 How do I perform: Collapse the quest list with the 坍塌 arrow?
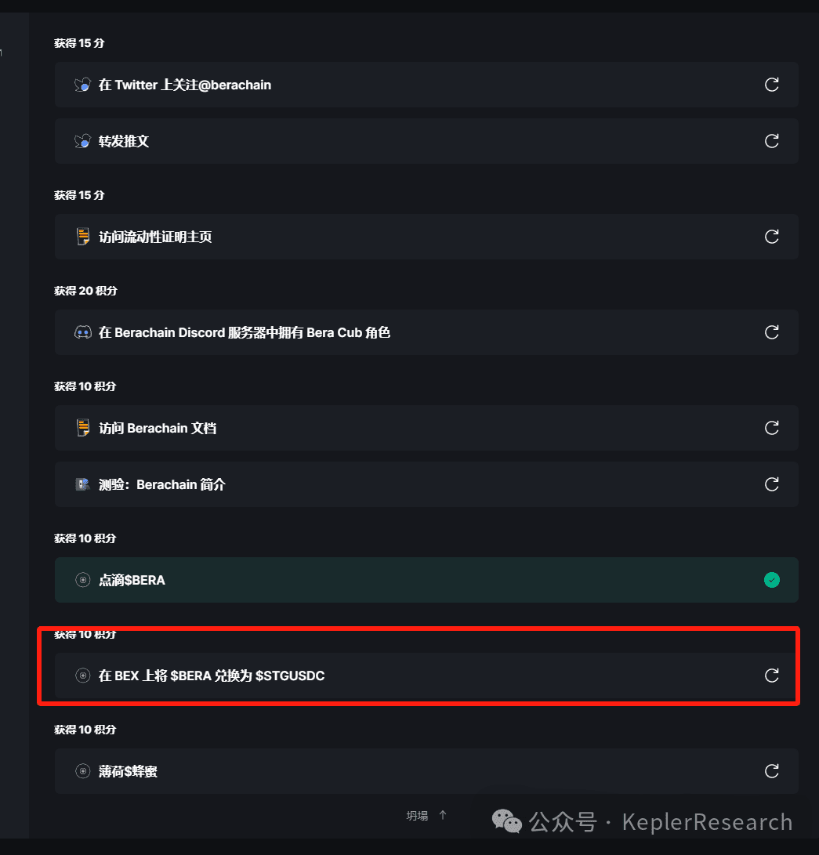pyautogui.click(x=426, y=815)
